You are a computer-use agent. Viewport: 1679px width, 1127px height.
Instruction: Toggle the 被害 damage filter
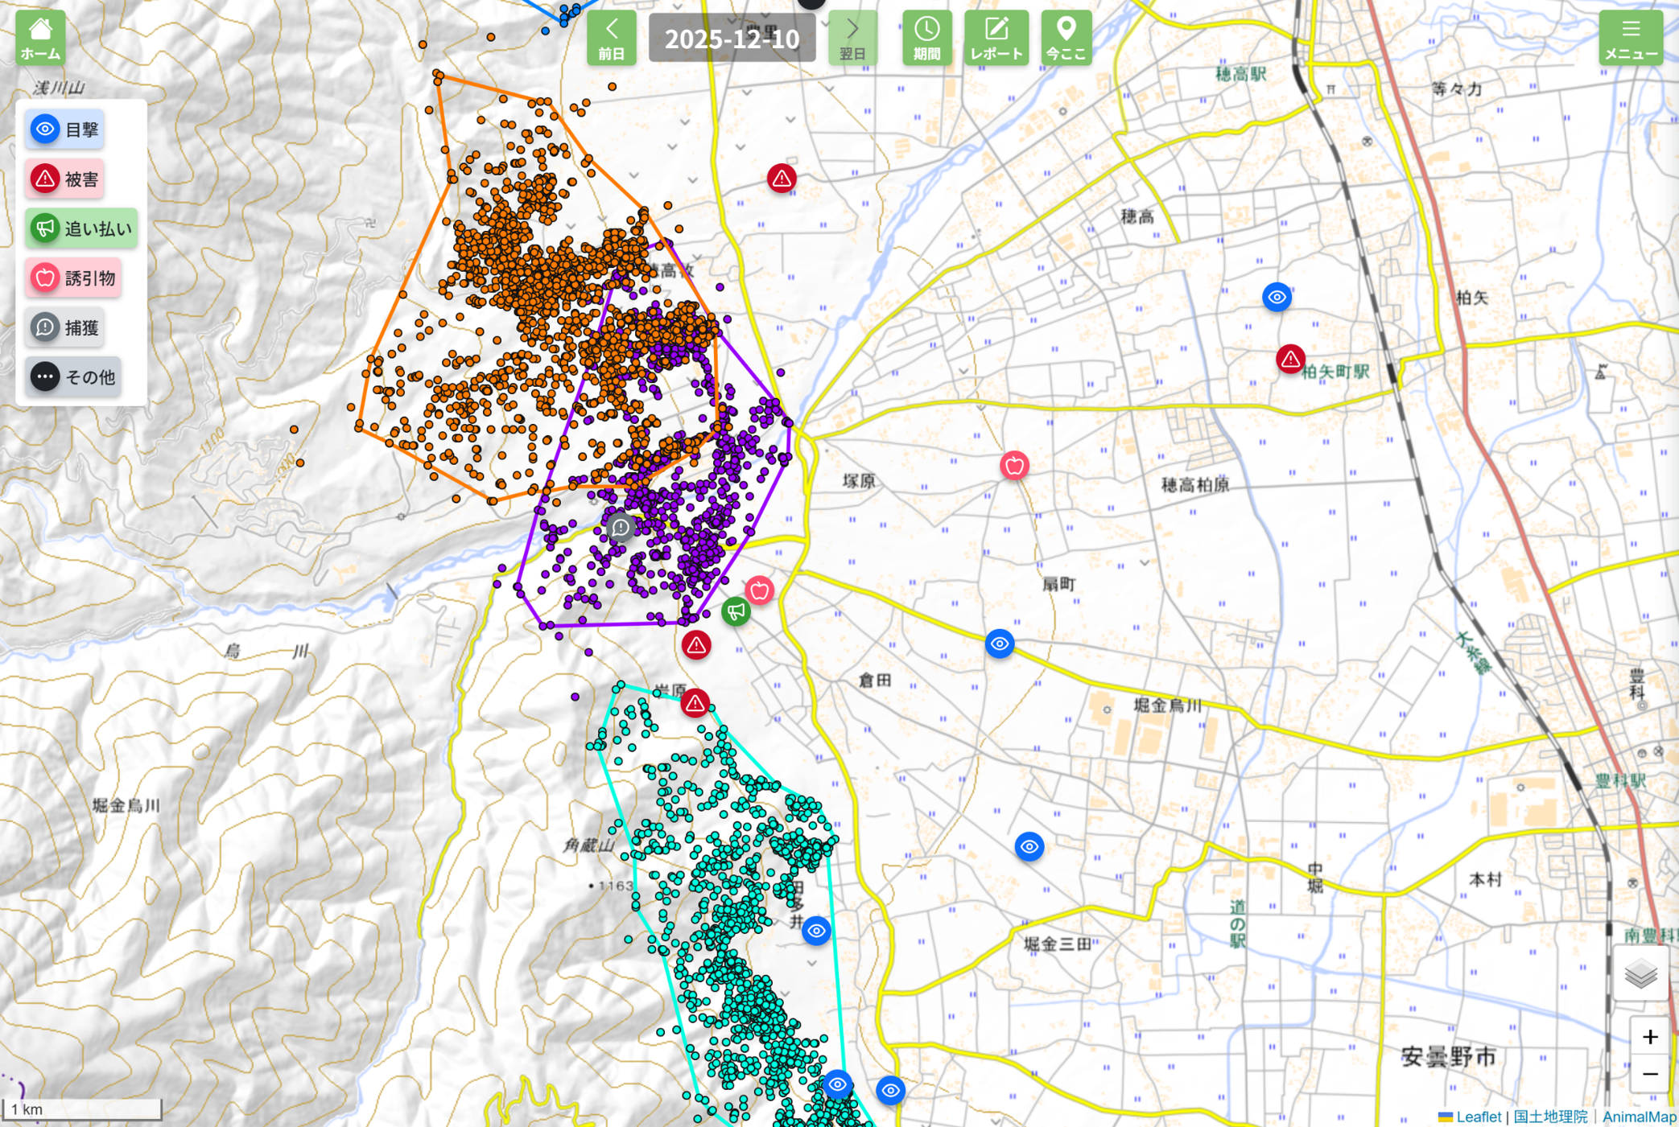[65, 179]
